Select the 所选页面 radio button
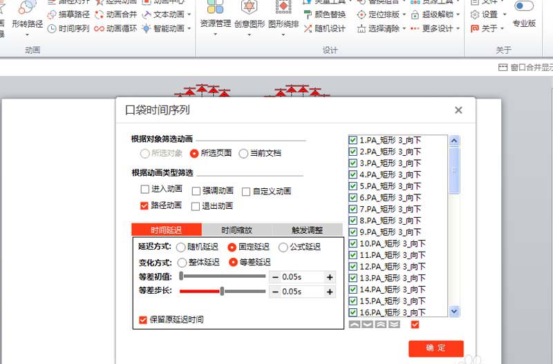This screenshot has width=553, height=364. [x=194, y=153]
